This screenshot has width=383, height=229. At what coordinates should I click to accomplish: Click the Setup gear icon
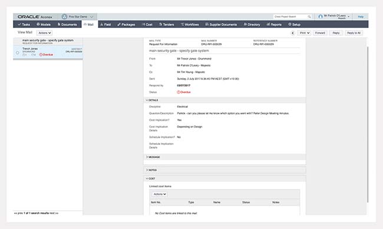click(290, 24)
